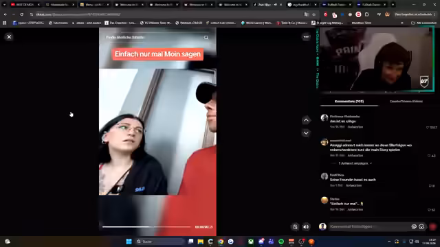Switch to the creator videos tab

click(406, 102)
